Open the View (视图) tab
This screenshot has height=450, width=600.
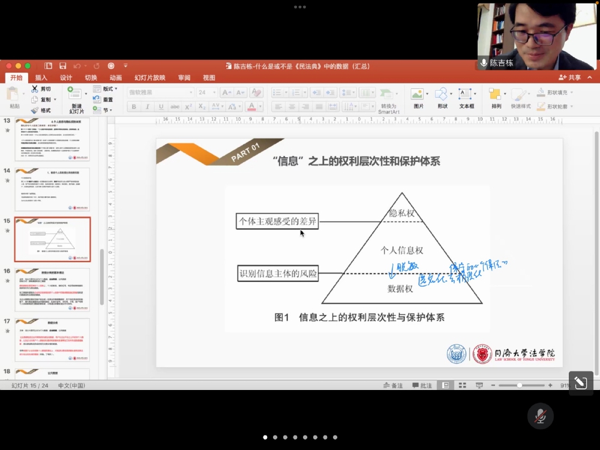click(209, 77)
